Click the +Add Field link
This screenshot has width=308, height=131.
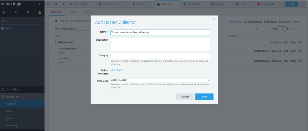(x=117, y=70)
